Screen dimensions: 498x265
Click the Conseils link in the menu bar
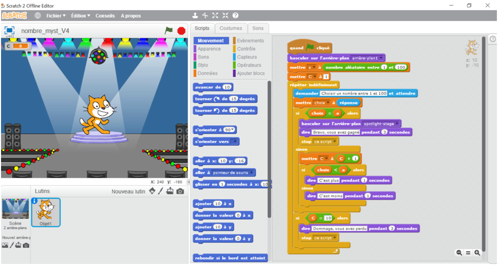[105, 16]
